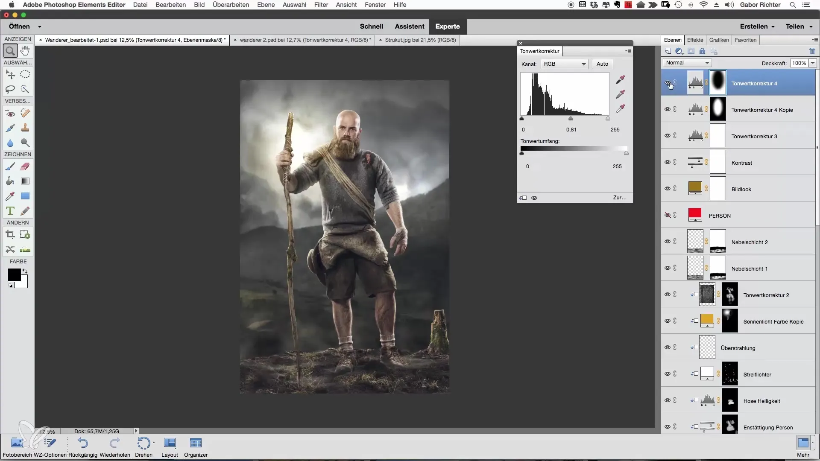The width and height of the screenshot is (820, 461).
Task: Switch to the Schnell mode tab
Action: pyautogui.click(x=371, y=26)
